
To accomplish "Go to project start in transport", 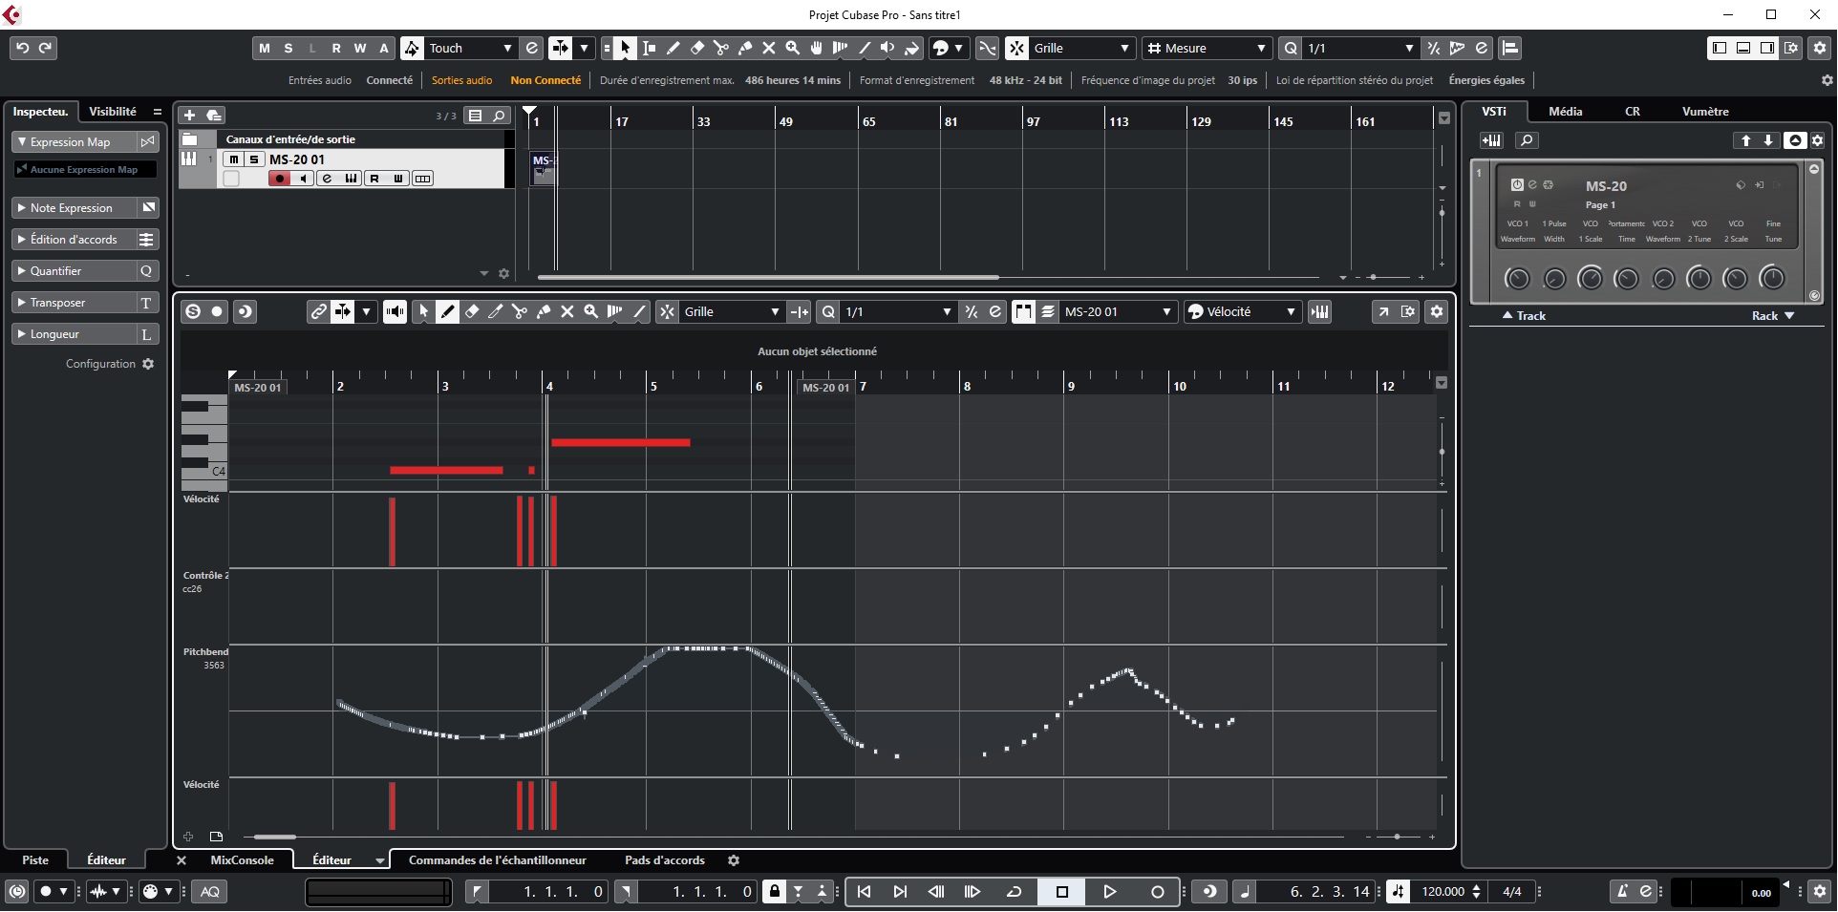I will pyautogui.click(x=864, y=892).
